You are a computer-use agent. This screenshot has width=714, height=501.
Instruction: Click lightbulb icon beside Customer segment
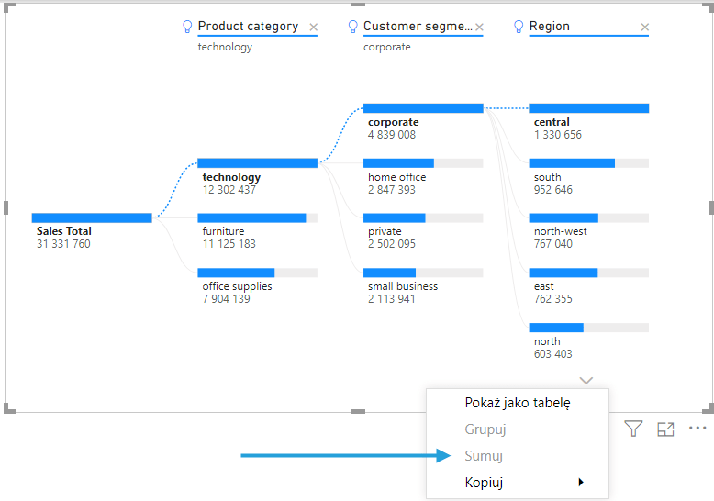tap(353, 27)
